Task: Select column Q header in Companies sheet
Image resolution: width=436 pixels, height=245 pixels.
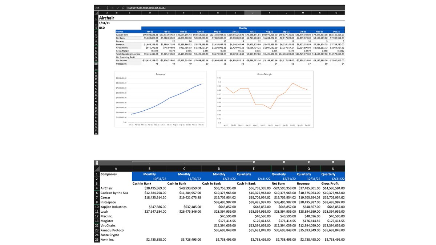Action: pyautogui.click(x=308, y=168)
